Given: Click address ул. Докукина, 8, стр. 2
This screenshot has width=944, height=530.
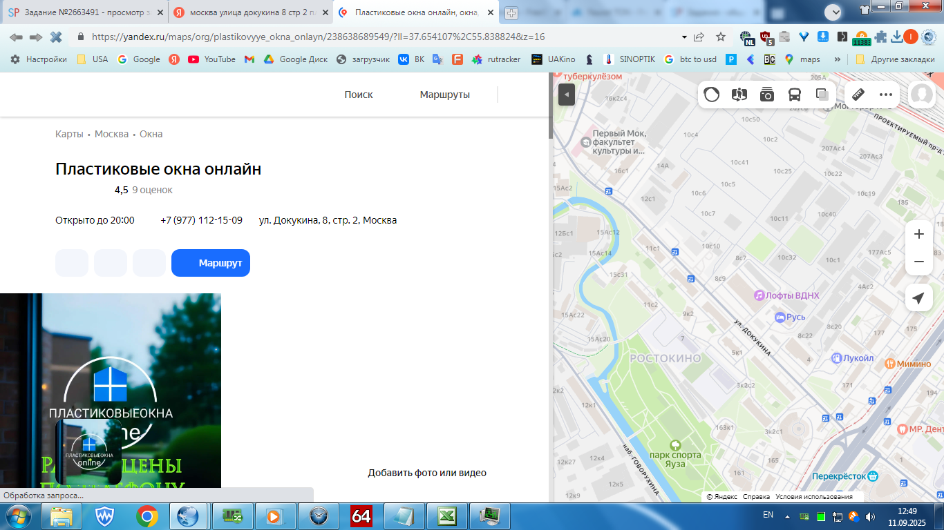Looking at the screenshot, I should pyautogui.click(x=328, y=220).
